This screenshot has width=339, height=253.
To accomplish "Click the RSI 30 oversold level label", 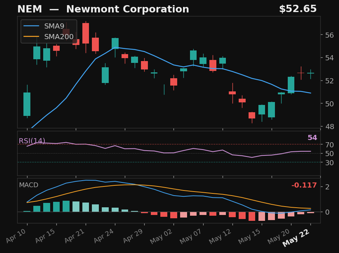I will (x=329, y=163).
